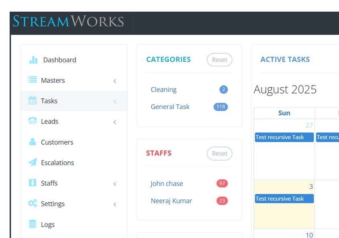The height and width of the screenshot is (238, 339).
Task: Expand the Settings submenu chevron
Action: [x=115, y=204]
